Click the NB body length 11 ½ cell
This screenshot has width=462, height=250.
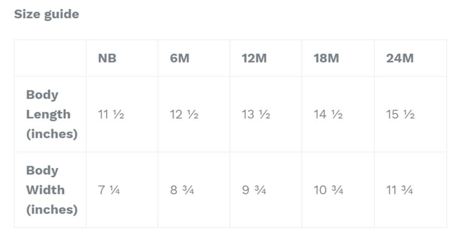(111, 115)
